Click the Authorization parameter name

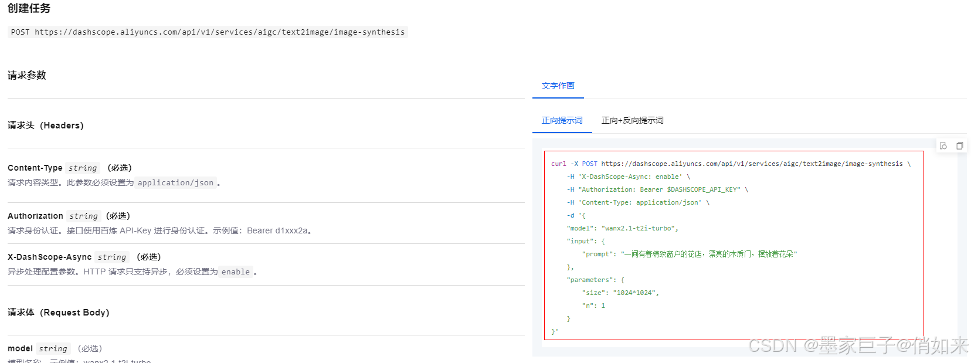tap(35, 216)
